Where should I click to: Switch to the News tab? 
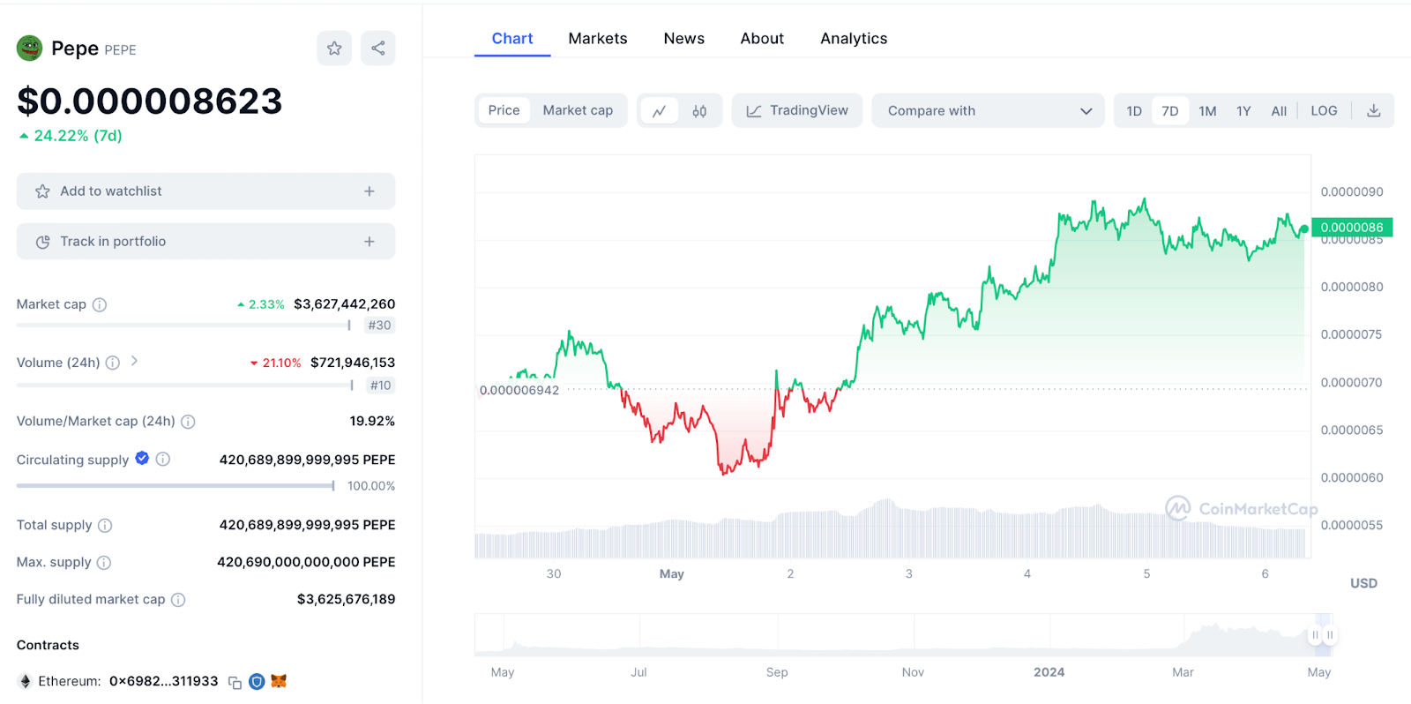(684, 39)
